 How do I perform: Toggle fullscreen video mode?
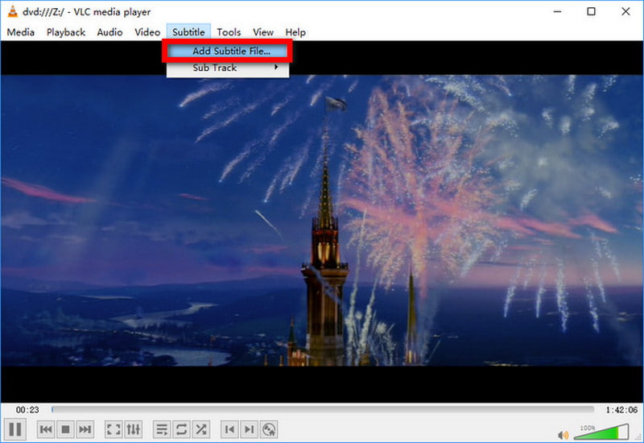114,429
